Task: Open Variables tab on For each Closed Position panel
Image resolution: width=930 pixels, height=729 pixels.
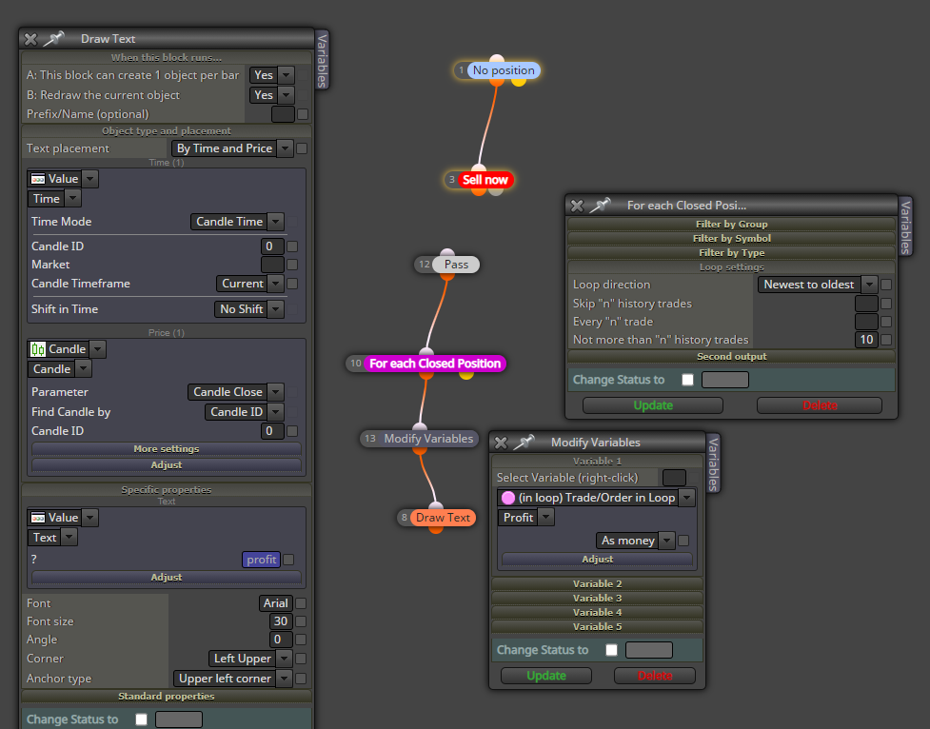Action: point(905,227)
